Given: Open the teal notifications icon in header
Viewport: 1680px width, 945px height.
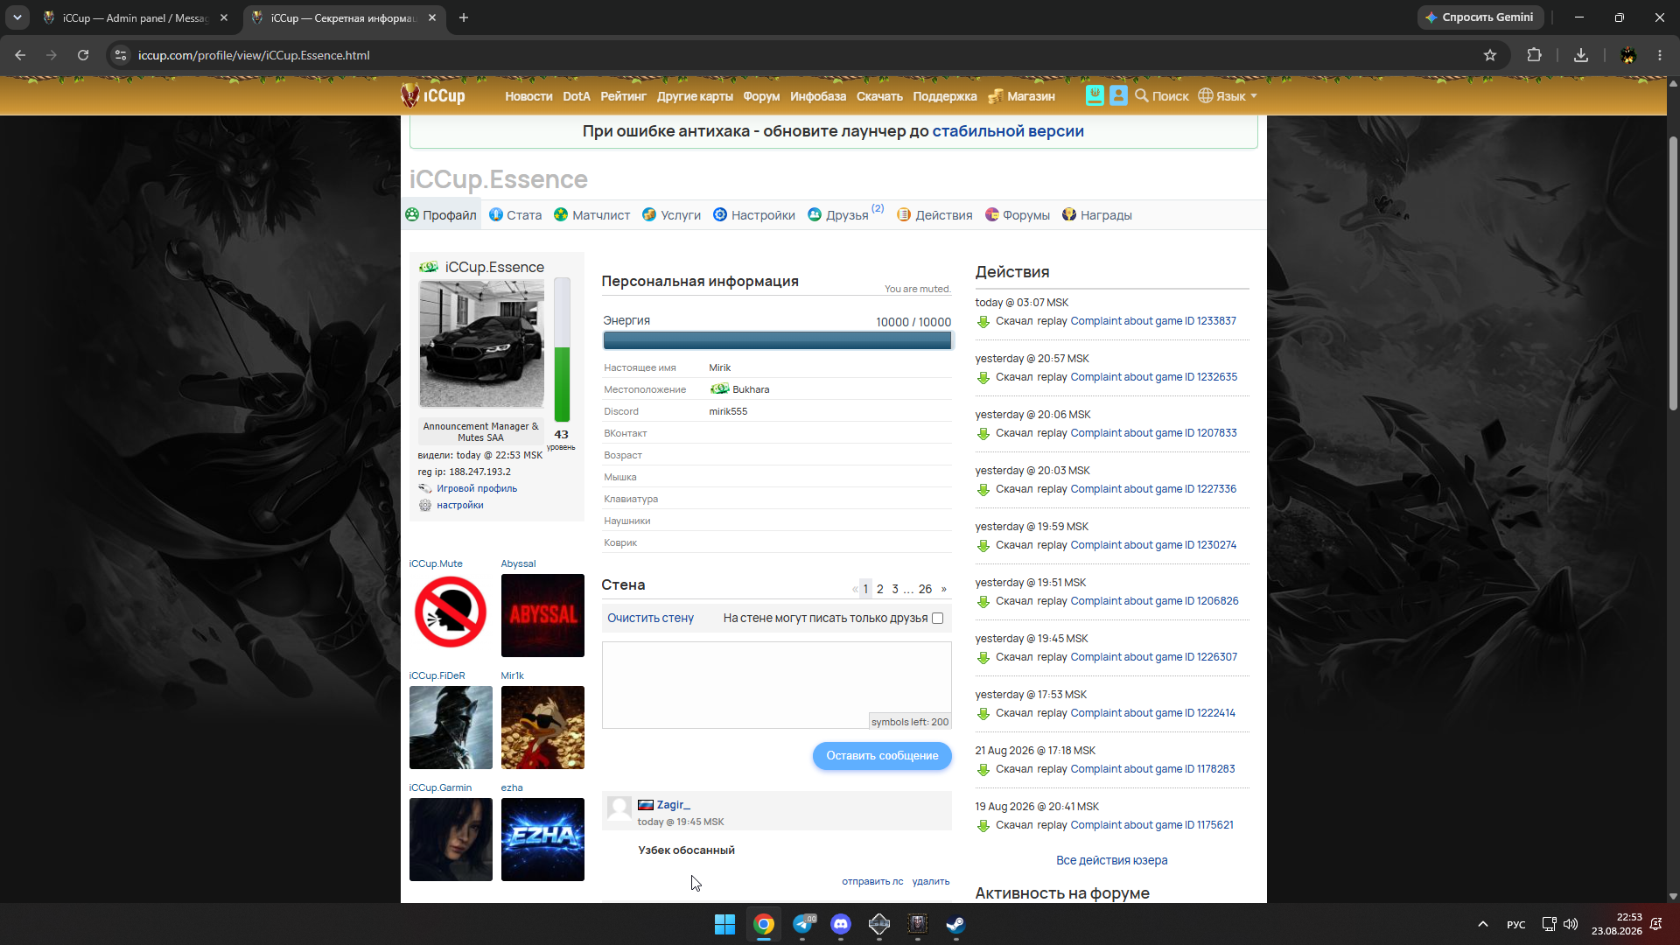Looking at the screenshot, I should click(1094, 95).
